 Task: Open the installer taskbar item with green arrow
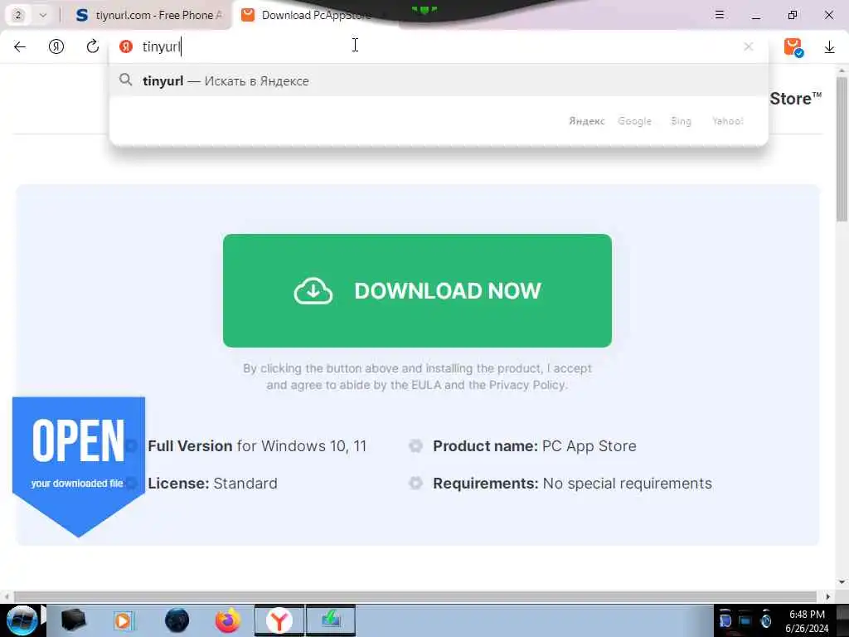point(331,620)
